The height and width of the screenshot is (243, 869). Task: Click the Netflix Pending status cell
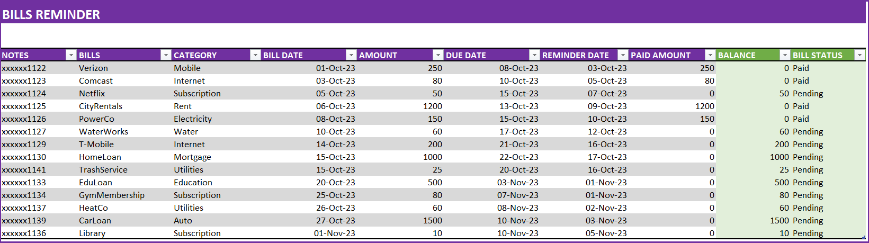(x=829, y=94)
